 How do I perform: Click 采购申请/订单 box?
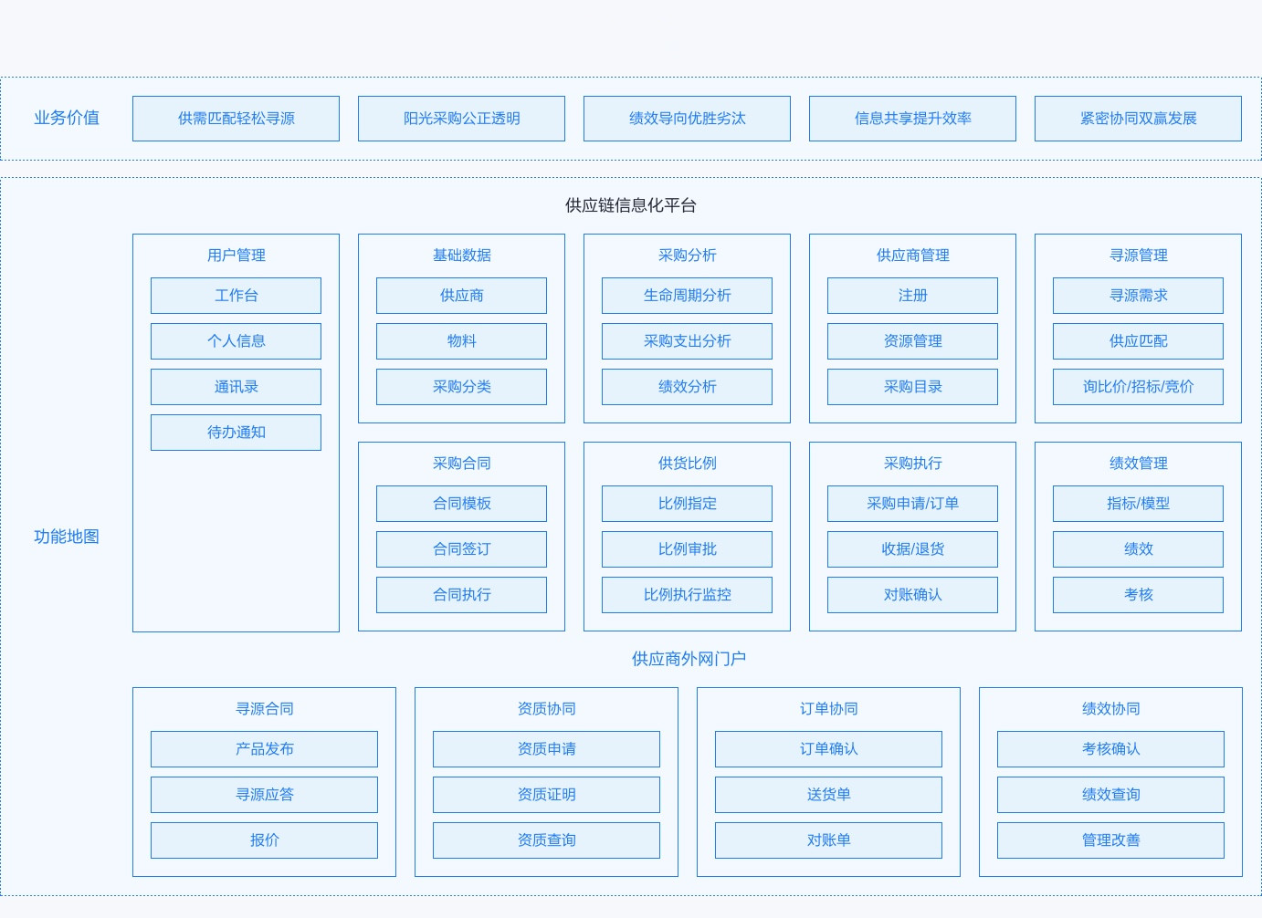(912, 504)
